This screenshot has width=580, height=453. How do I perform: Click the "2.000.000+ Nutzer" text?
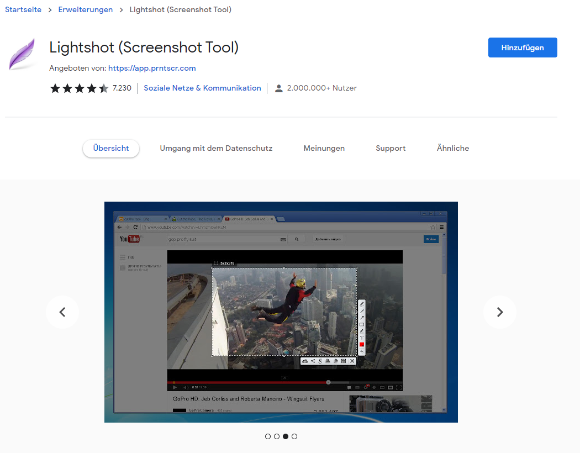point(322,88)
